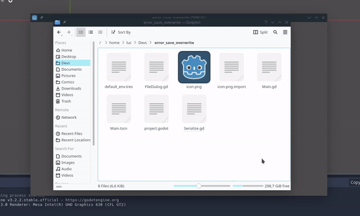Image resolution: width=360 pixels, height=216 pixels.
Task: Click Dolphin title bar help question mark
Action: click(x=266, y=22)
